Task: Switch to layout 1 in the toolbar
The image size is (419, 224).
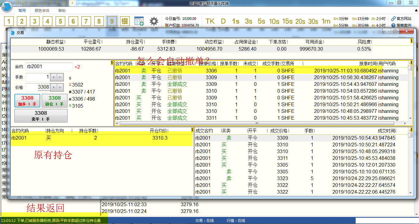Action: [x=9, y=21]
